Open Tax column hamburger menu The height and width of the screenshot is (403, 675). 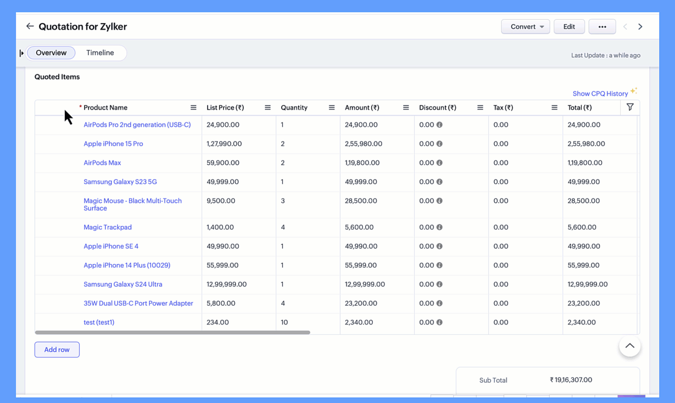554,108
